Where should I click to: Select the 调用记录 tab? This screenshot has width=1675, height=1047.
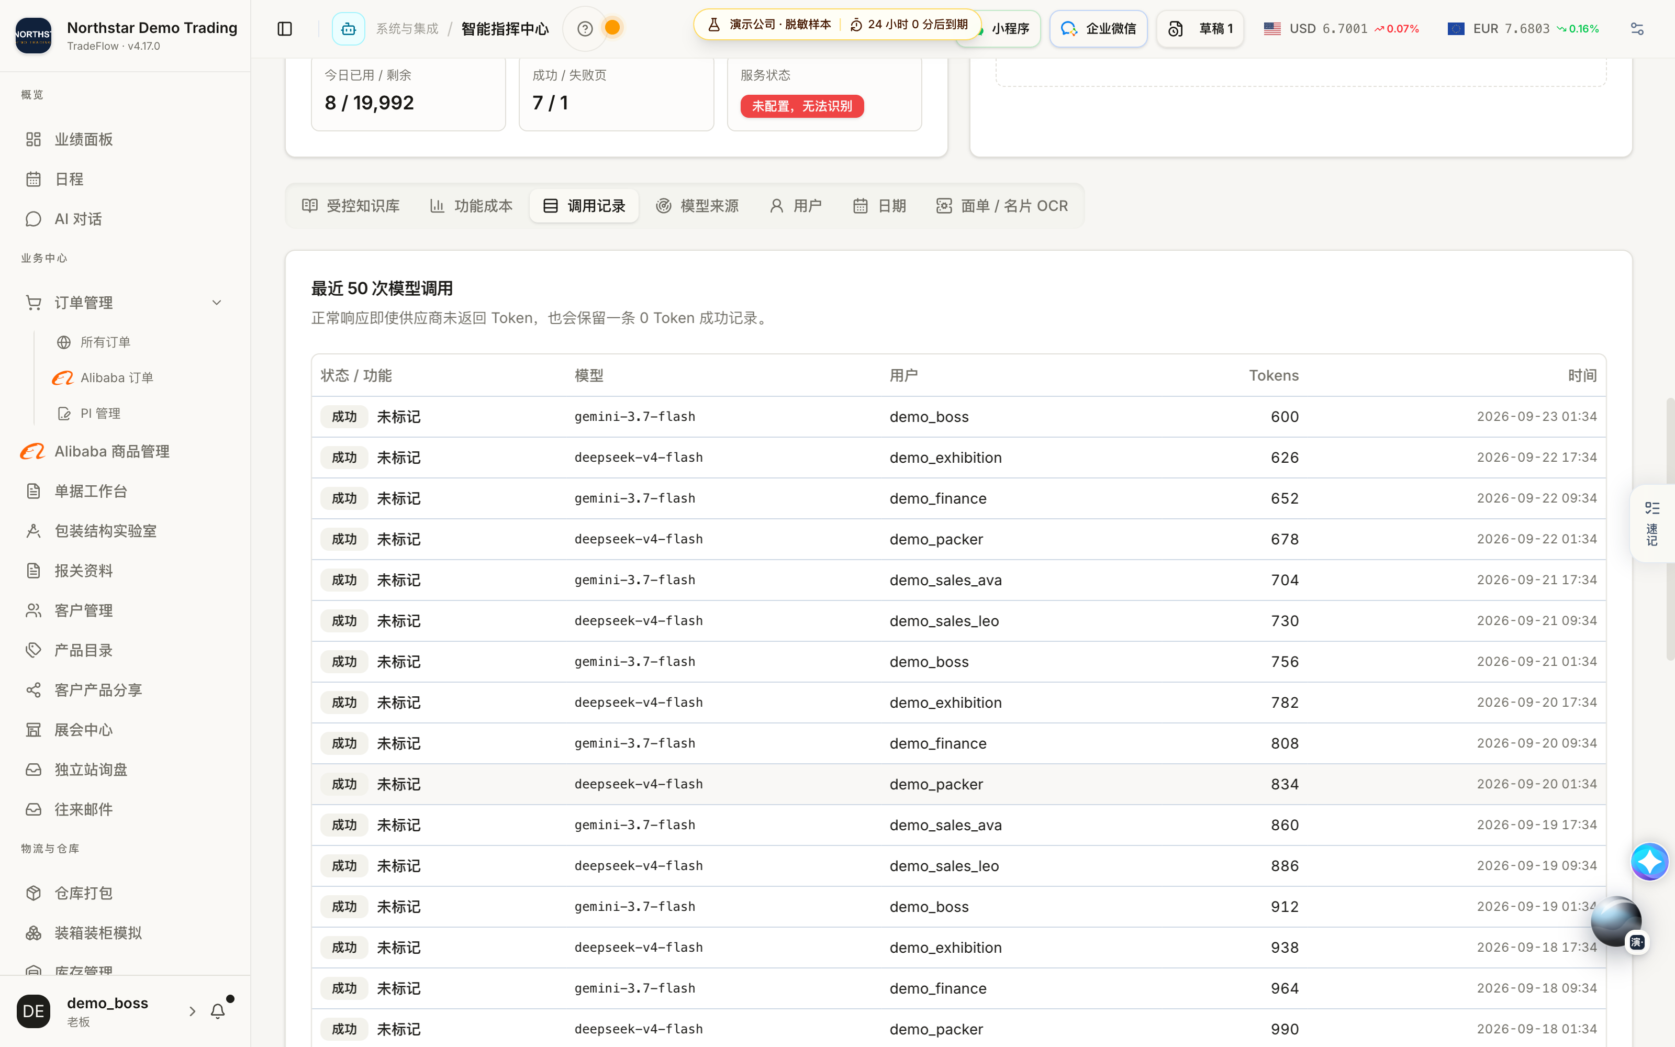(584, 206)
